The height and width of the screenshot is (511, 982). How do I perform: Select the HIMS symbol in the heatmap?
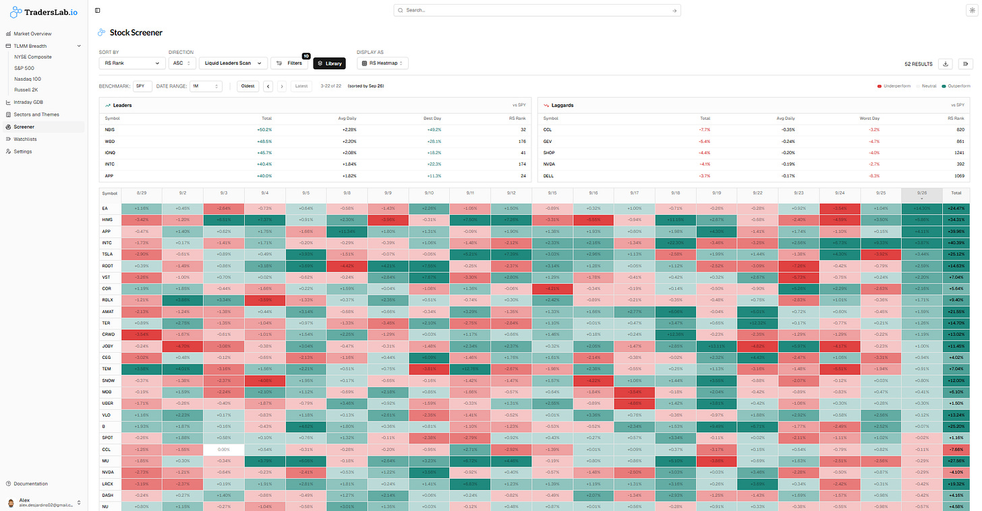point(107,219)
